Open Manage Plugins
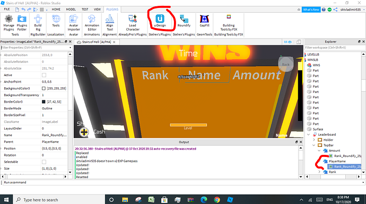Viewport: 366px width, 204px height. [x=8, y=23]
